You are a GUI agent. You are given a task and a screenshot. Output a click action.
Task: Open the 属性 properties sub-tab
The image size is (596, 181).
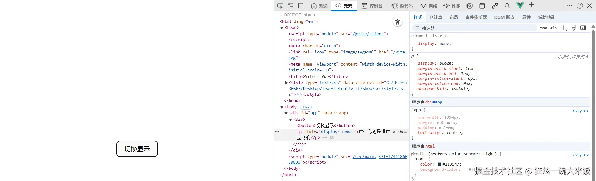point(526,17)
